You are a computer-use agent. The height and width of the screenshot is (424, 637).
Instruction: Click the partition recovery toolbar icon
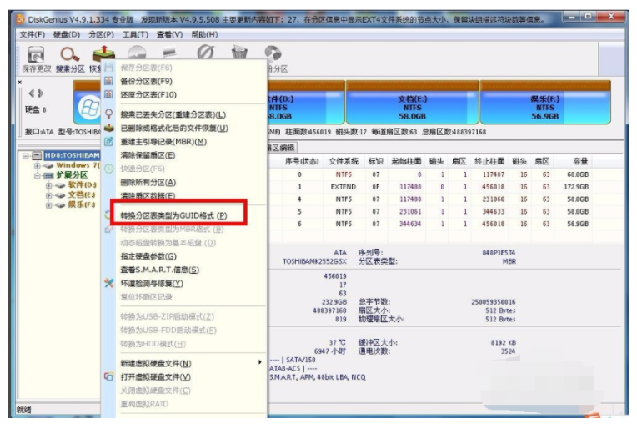pos(103,53)
